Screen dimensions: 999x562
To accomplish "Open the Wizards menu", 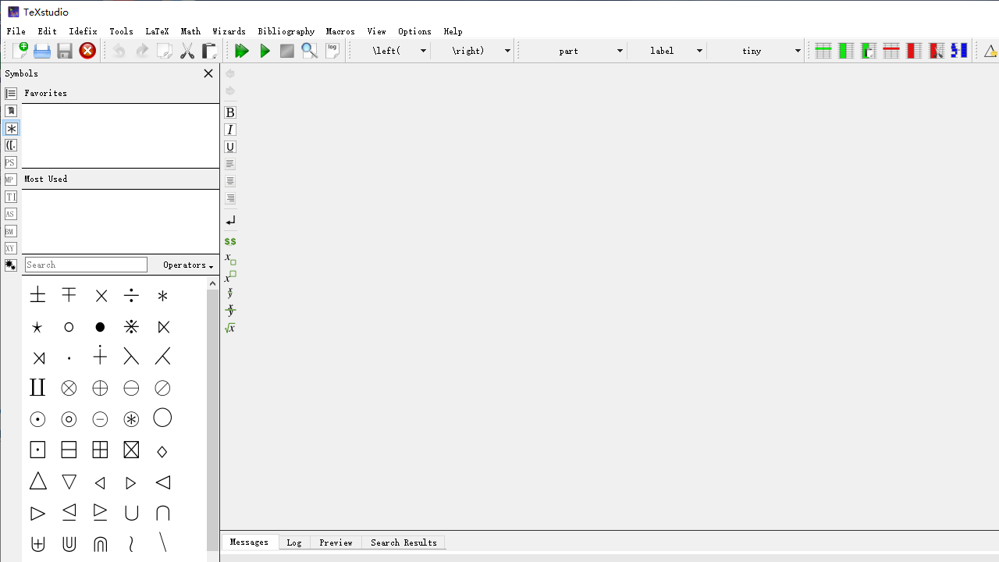I will [229, 31].
